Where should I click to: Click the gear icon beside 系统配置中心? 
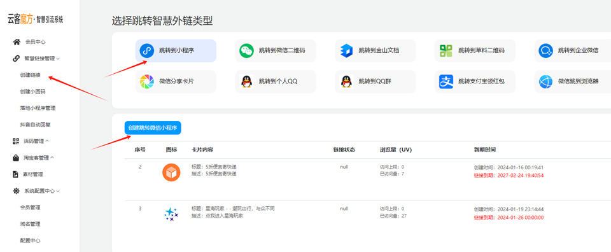pyautogui.click(x=17, y=191)
